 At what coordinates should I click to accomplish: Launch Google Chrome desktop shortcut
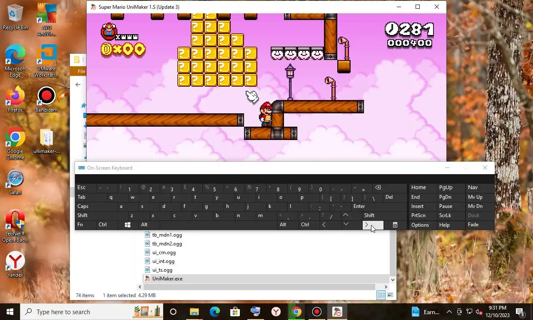pos(15,143)
